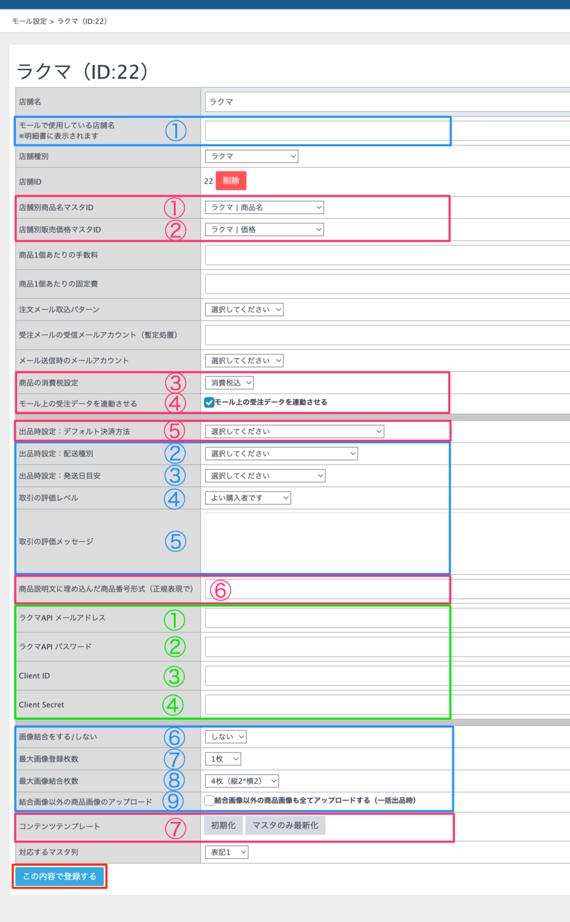Open the 店舗別商品名マスタID dropdown
The width and height of the screenshot is (570, 922).
tap(264, 208)
